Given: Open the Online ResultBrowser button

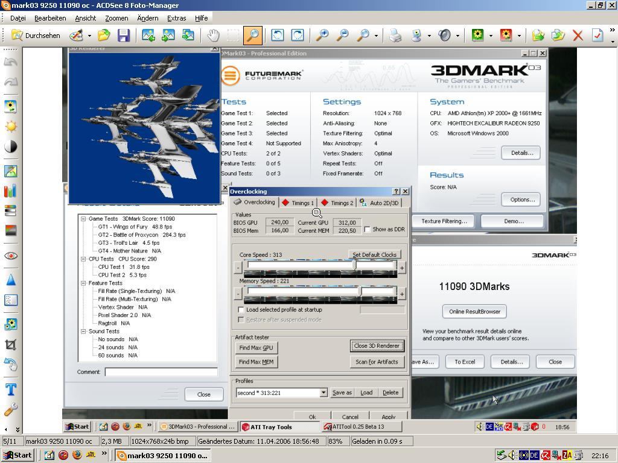Looking at the screenshot, I should pyautogui.click(x=474, y=312).
